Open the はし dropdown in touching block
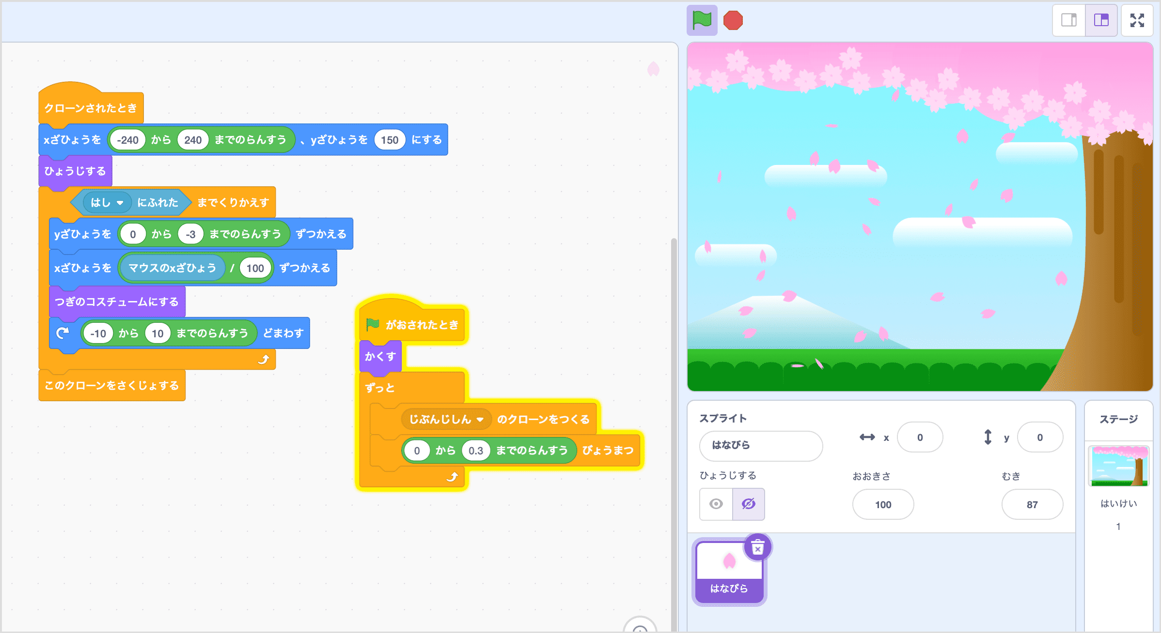1161x633 pixels. [107, 203]
